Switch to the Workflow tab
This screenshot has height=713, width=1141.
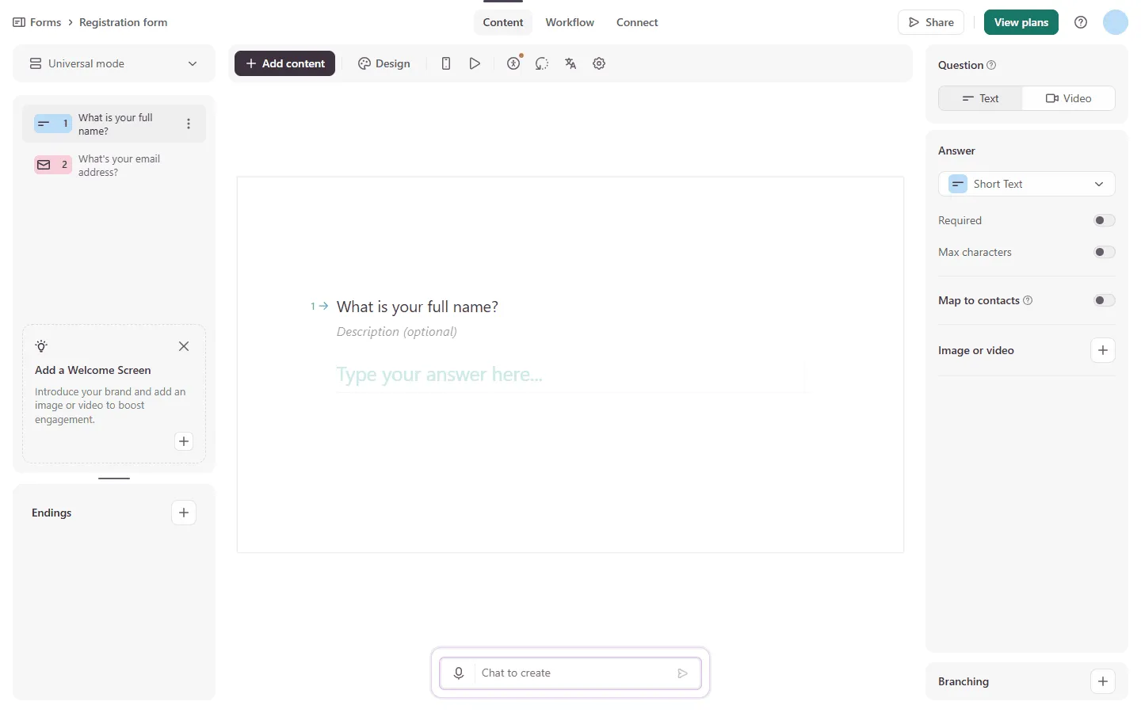570,22
